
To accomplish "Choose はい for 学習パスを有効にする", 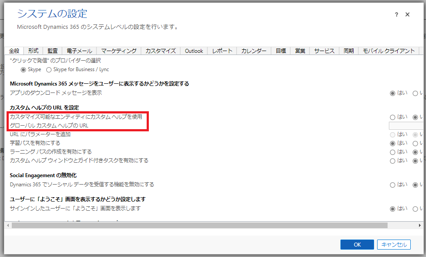I will point(392,143).
